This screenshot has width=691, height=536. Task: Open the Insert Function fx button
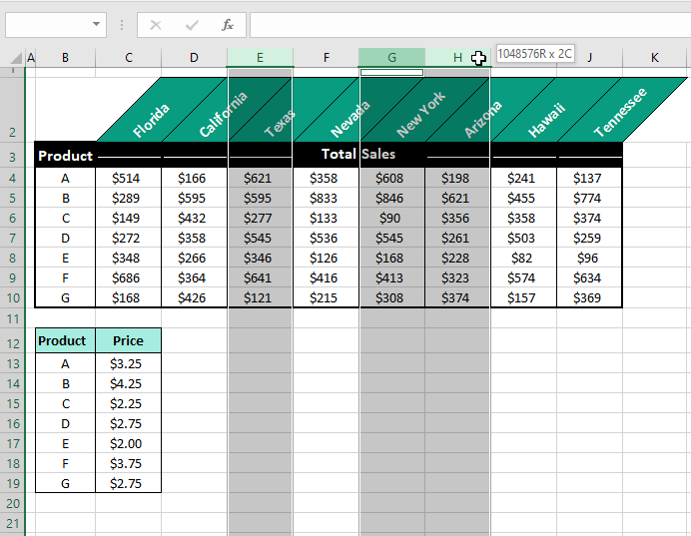228,25
